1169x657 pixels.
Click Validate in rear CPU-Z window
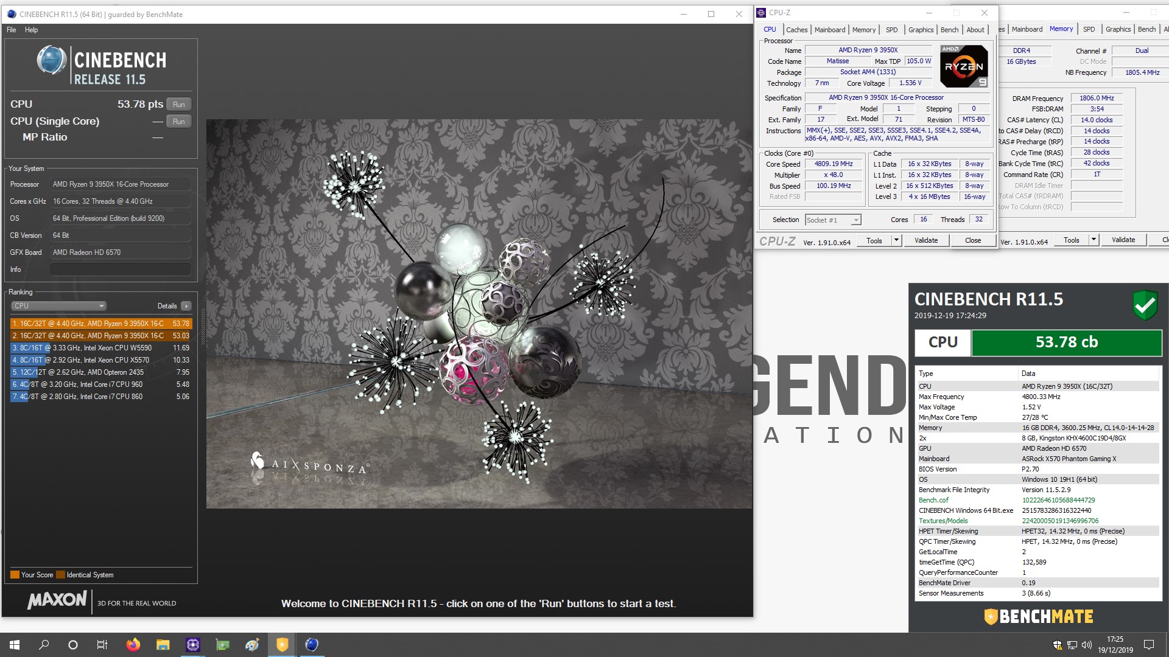(1123, 240)
